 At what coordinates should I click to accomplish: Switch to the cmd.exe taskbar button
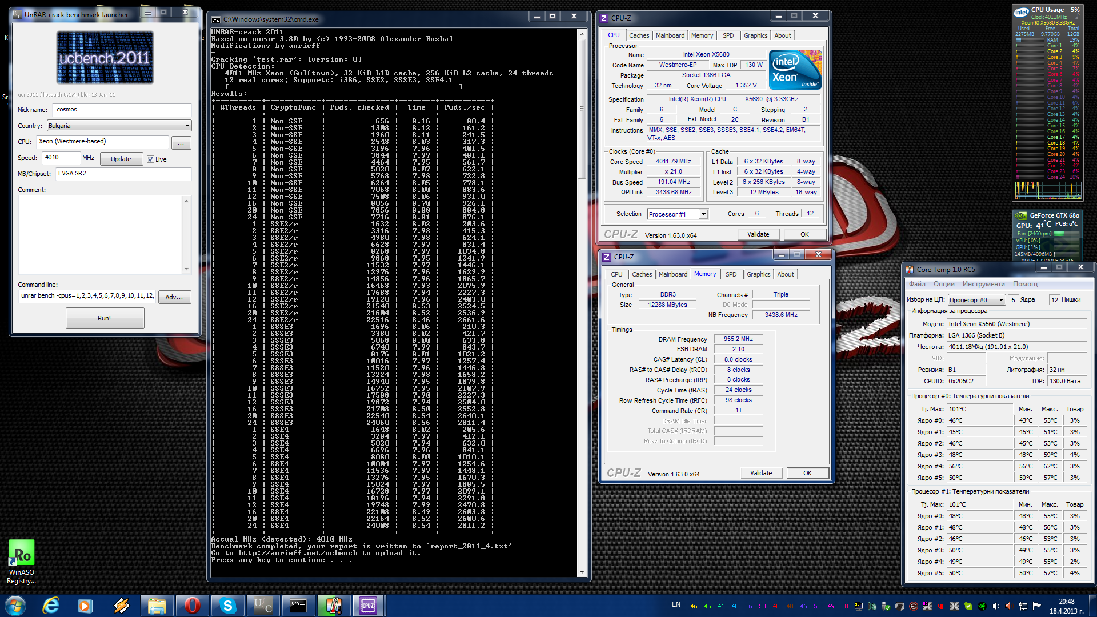click(298, 606)
